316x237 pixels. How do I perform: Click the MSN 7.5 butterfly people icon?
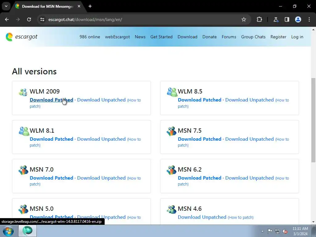tap(172, 131)
